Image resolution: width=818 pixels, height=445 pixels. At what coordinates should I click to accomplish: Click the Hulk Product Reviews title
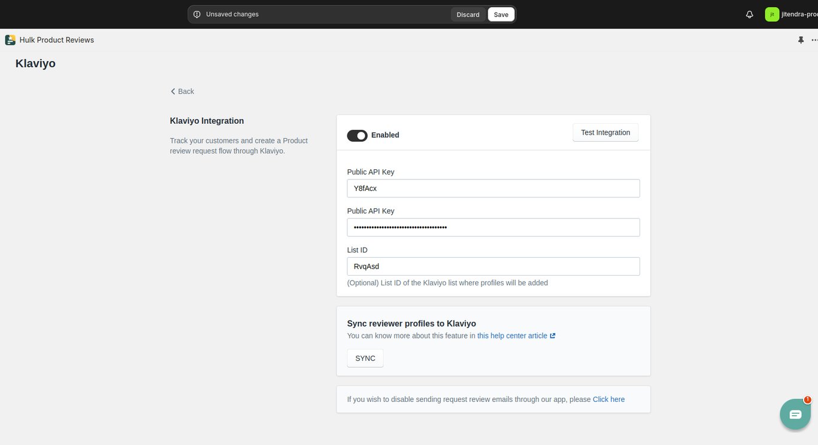[57, 40]
